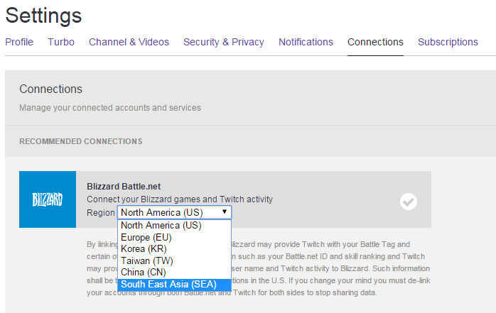Switch to the Turbo tab
Viewport: 496px width, 313px height.
tap(61, 42)
